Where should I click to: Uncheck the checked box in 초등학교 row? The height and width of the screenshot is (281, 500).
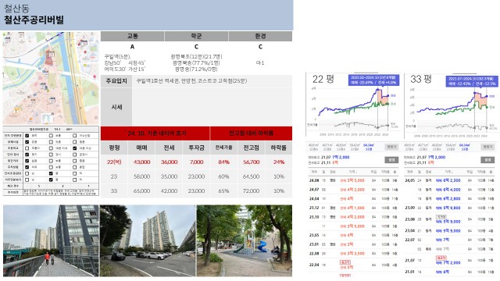click(75, 148)
